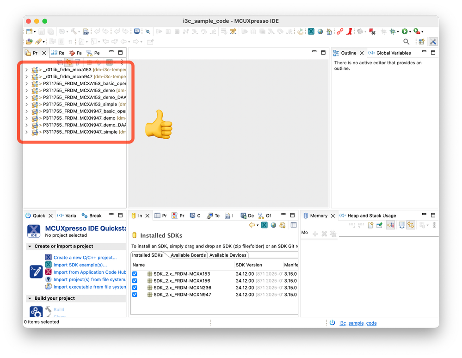The height and width of the screenshot is (358, 462).
Task: Select SDK_2.x_FRDM-MCXN236 row name
Action: point(182,288)
